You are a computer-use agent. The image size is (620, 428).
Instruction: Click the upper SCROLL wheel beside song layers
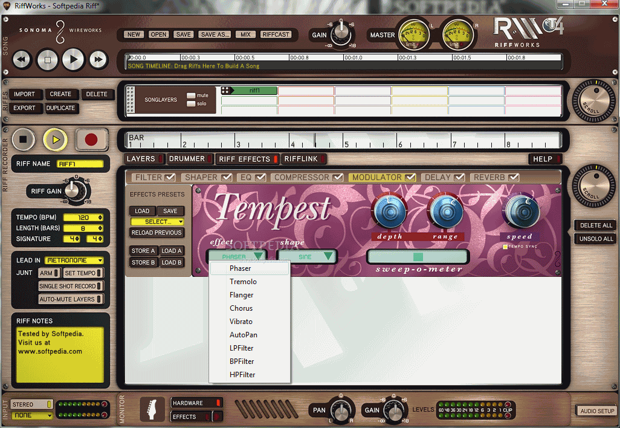pyautogui.click(x=593, y=101)
